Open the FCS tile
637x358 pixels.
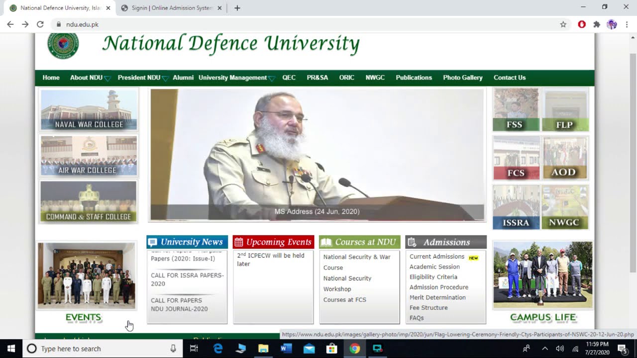516,158
